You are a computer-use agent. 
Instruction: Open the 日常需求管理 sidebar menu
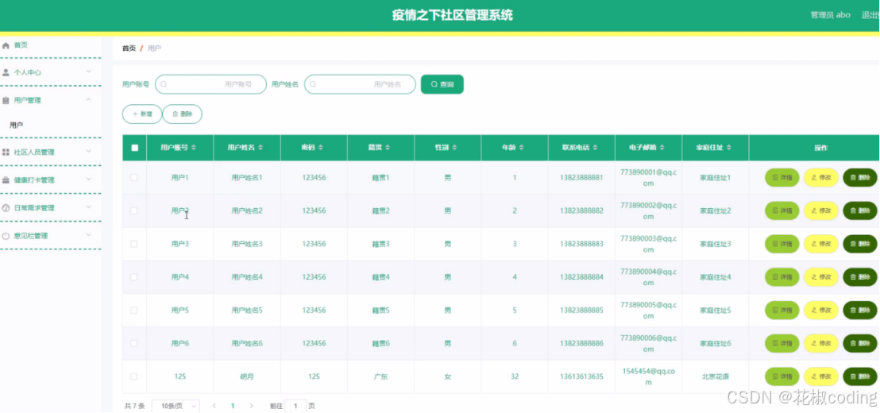tap(51, 208)
